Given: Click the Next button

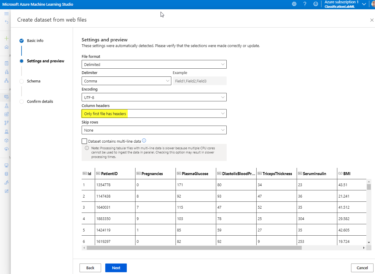Looking at the screenshot, I should click(116, 268).
